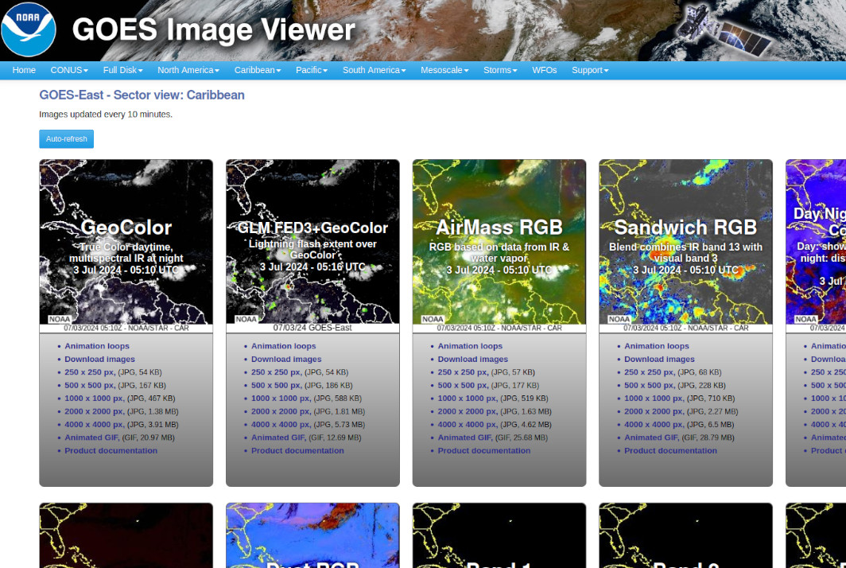This screenshot has width=846, height=568.
Task: Open GLM FED3+GeoColor Product documentation
Action: click(x=297, y=450)
